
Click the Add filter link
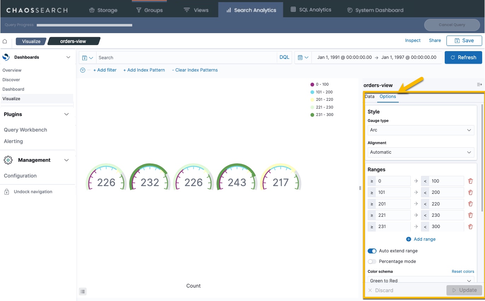[105, 70]
